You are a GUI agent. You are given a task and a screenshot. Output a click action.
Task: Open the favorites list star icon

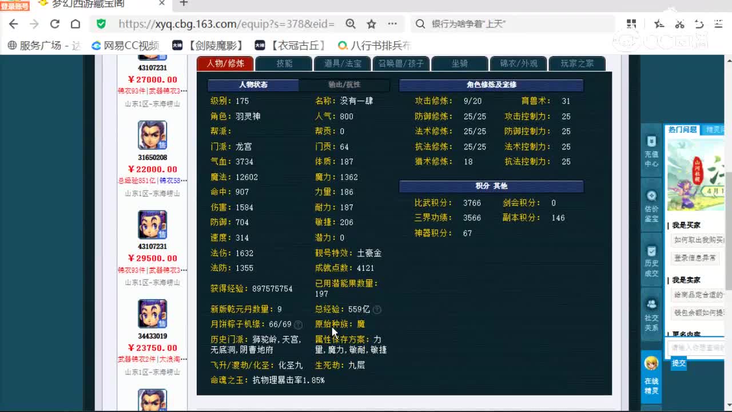click(x=659, y=24)
